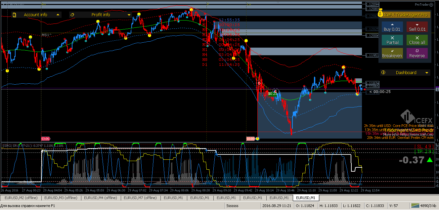Click the Dashboard label
The image size is (439, 210).
(x=406, y=72)
